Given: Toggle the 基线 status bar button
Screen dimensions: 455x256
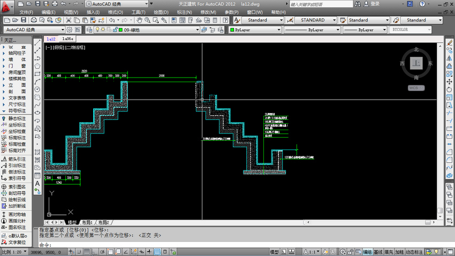Looking at the screenshot, I should point(378,252).
